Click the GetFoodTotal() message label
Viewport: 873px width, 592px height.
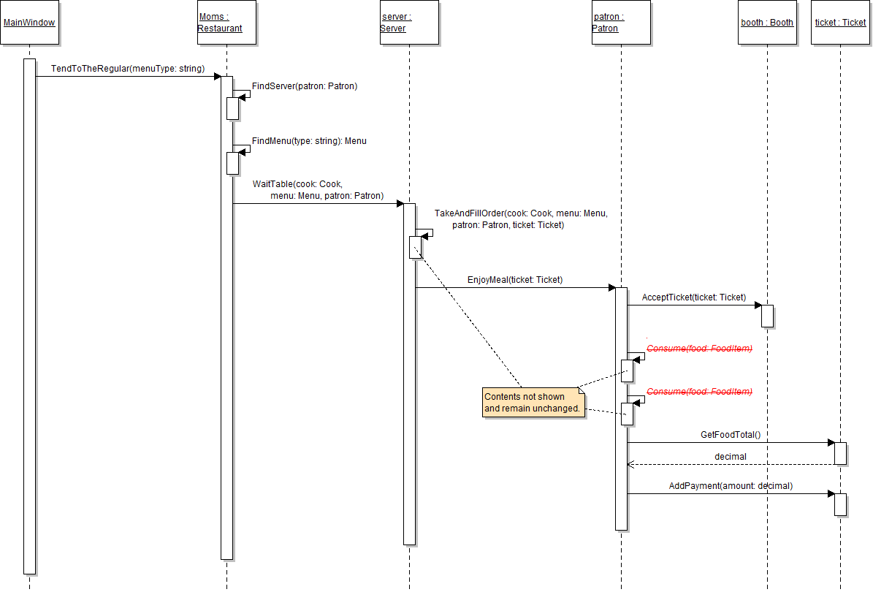(731, 435)
